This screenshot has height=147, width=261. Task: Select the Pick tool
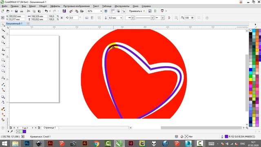click(3, 24)
